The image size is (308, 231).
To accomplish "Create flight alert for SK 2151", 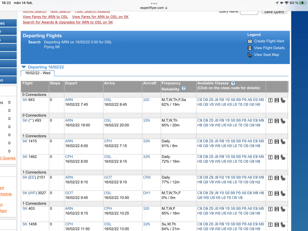I will pos(270,178).
